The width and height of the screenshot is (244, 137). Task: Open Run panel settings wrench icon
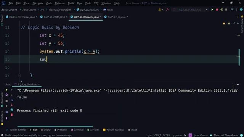pos(6,95)
